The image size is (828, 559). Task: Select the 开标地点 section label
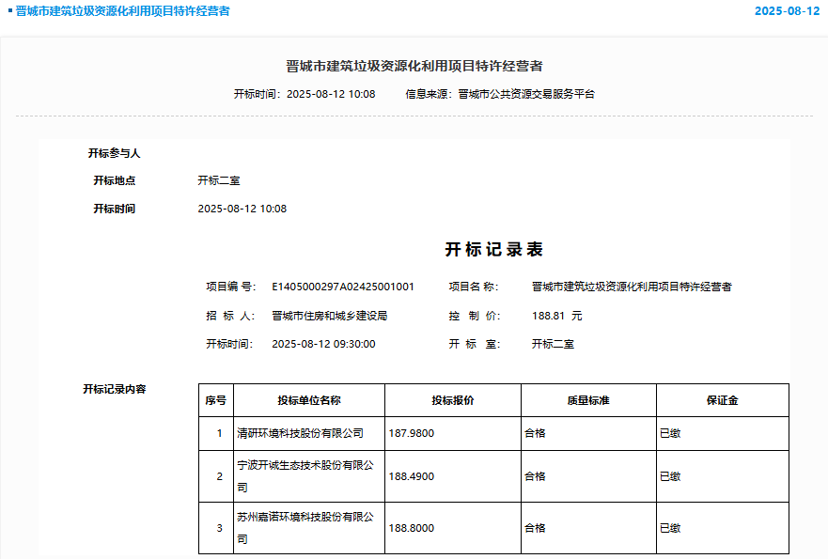tap(114, 180)
